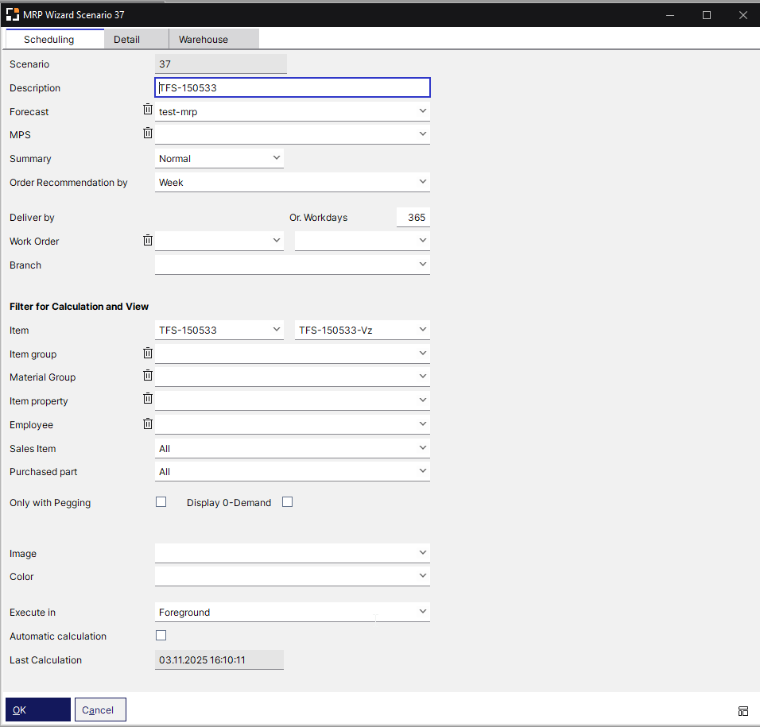Clear the Employee filter via trash icon

(147, 423)
